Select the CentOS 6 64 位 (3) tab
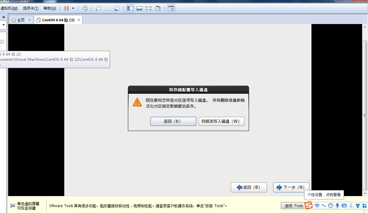 [58, 20]
